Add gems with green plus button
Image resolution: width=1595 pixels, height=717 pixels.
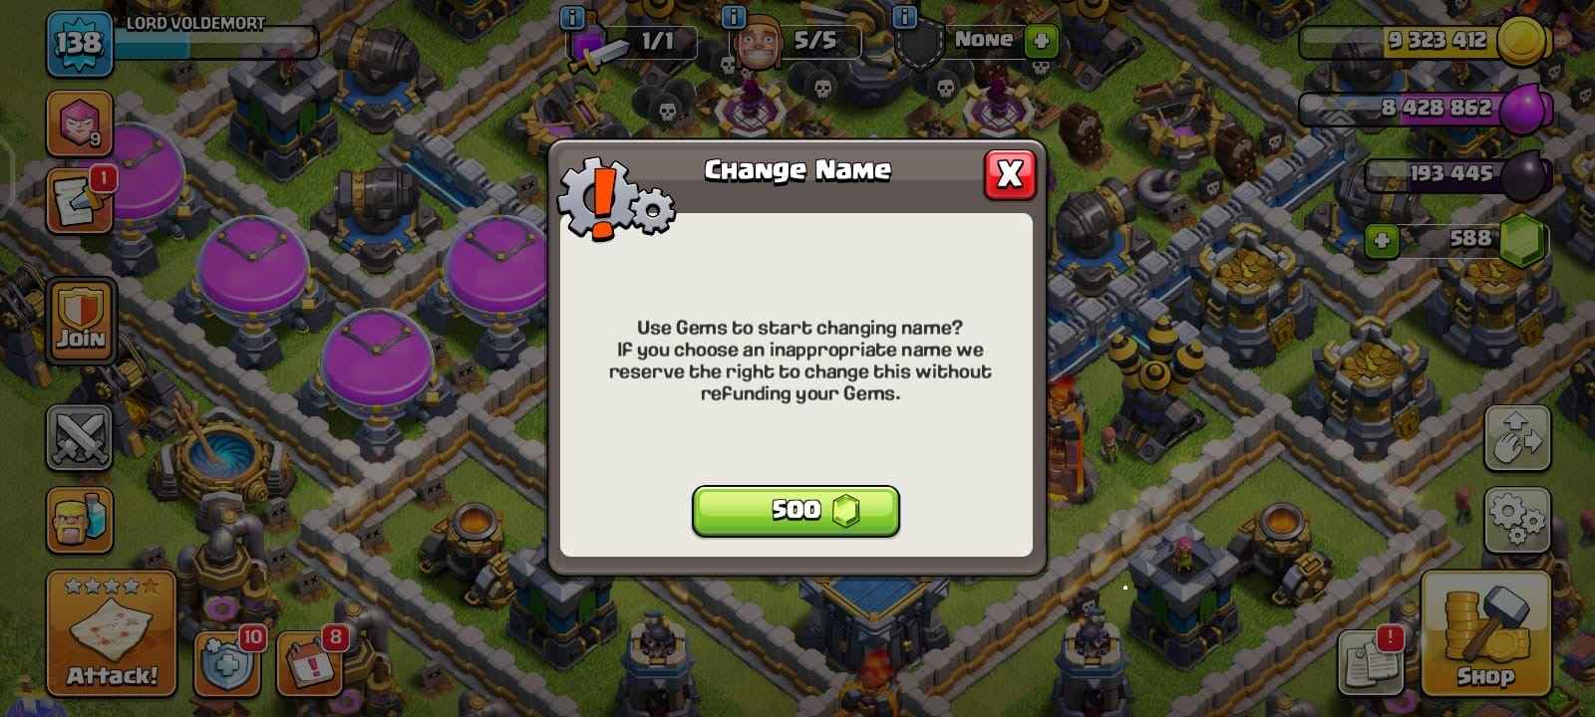tap(1381, 240)
